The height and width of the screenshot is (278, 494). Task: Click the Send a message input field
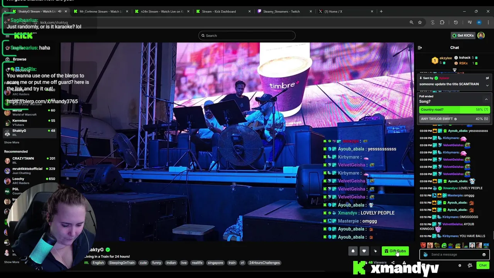(x=455, y=254)
